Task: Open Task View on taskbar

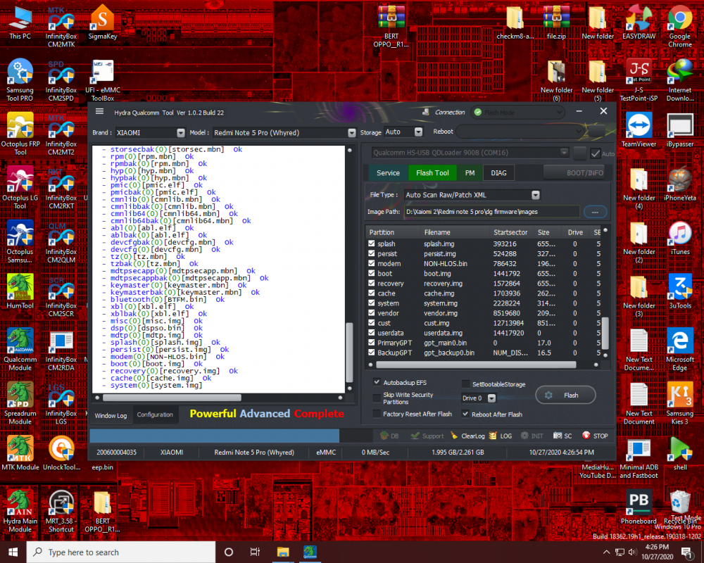Action: (x=255, y=552)
